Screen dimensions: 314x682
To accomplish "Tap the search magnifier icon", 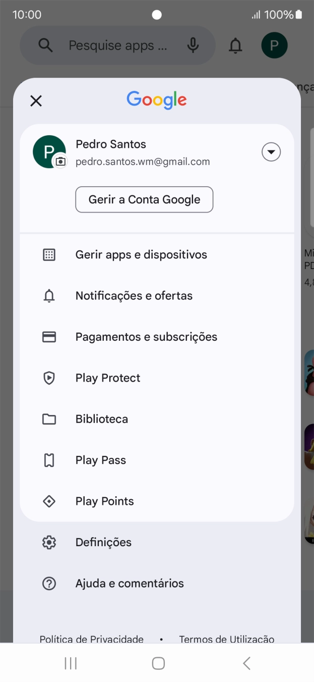I will [45, 45].
